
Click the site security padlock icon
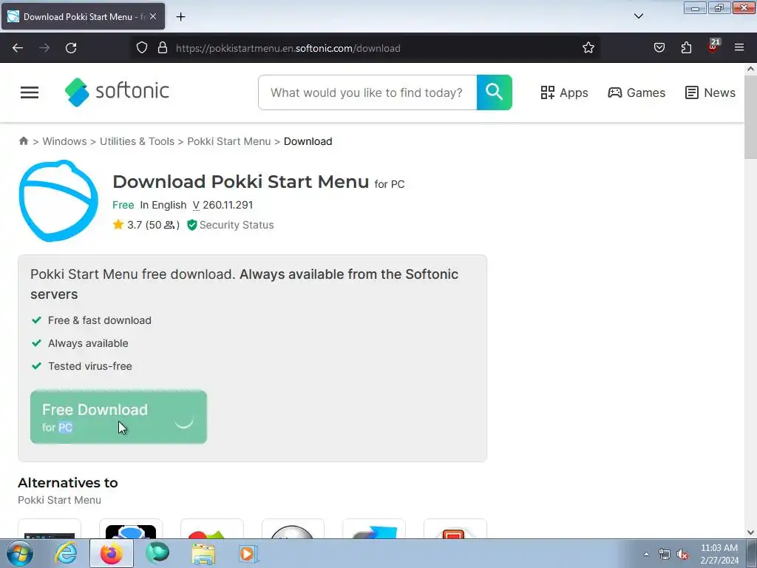pyautogui.click(x=163, y=48)
